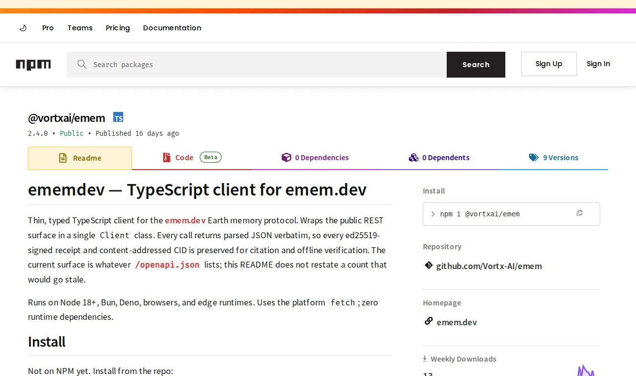Image resolution: width=636 pixels, height=376 pixels.
Task: Click the version 2.4.0 text
Action: [x=38, y=133]
